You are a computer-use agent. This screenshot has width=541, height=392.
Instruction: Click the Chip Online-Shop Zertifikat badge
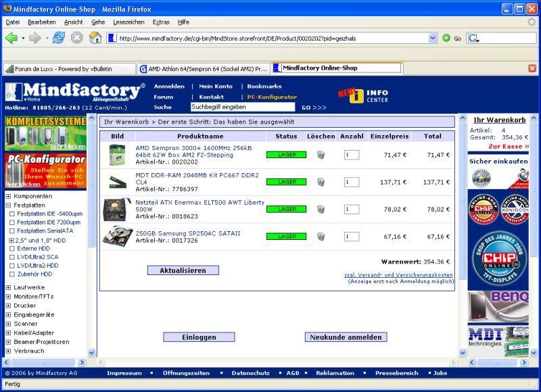click(x=484, y=209)
